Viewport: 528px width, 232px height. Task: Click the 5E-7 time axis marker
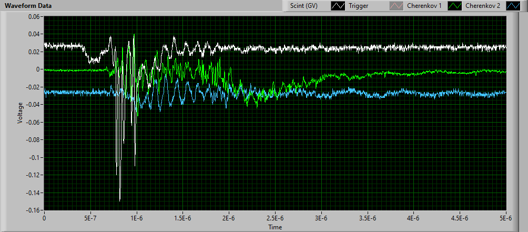(x=90, y=218)
